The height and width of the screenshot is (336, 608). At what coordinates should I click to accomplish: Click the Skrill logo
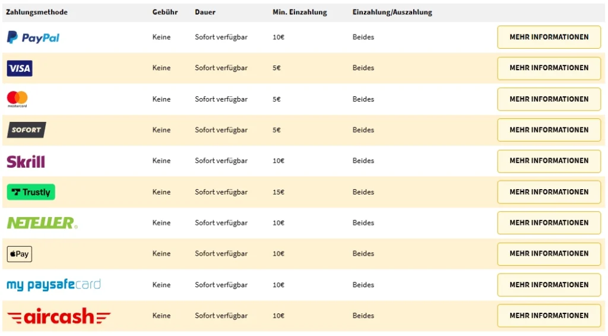click(x=26, y=161)
